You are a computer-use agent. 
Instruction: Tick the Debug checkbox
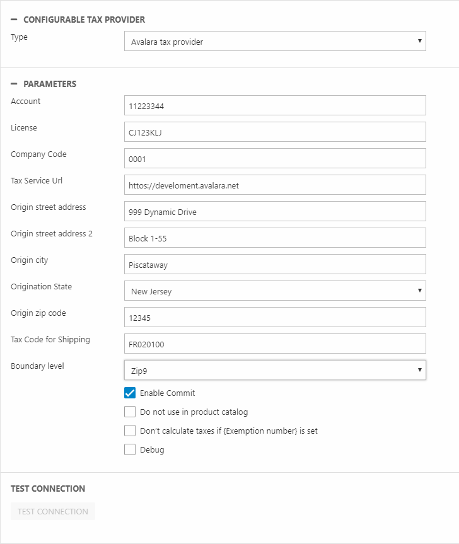tap(130, 450)
